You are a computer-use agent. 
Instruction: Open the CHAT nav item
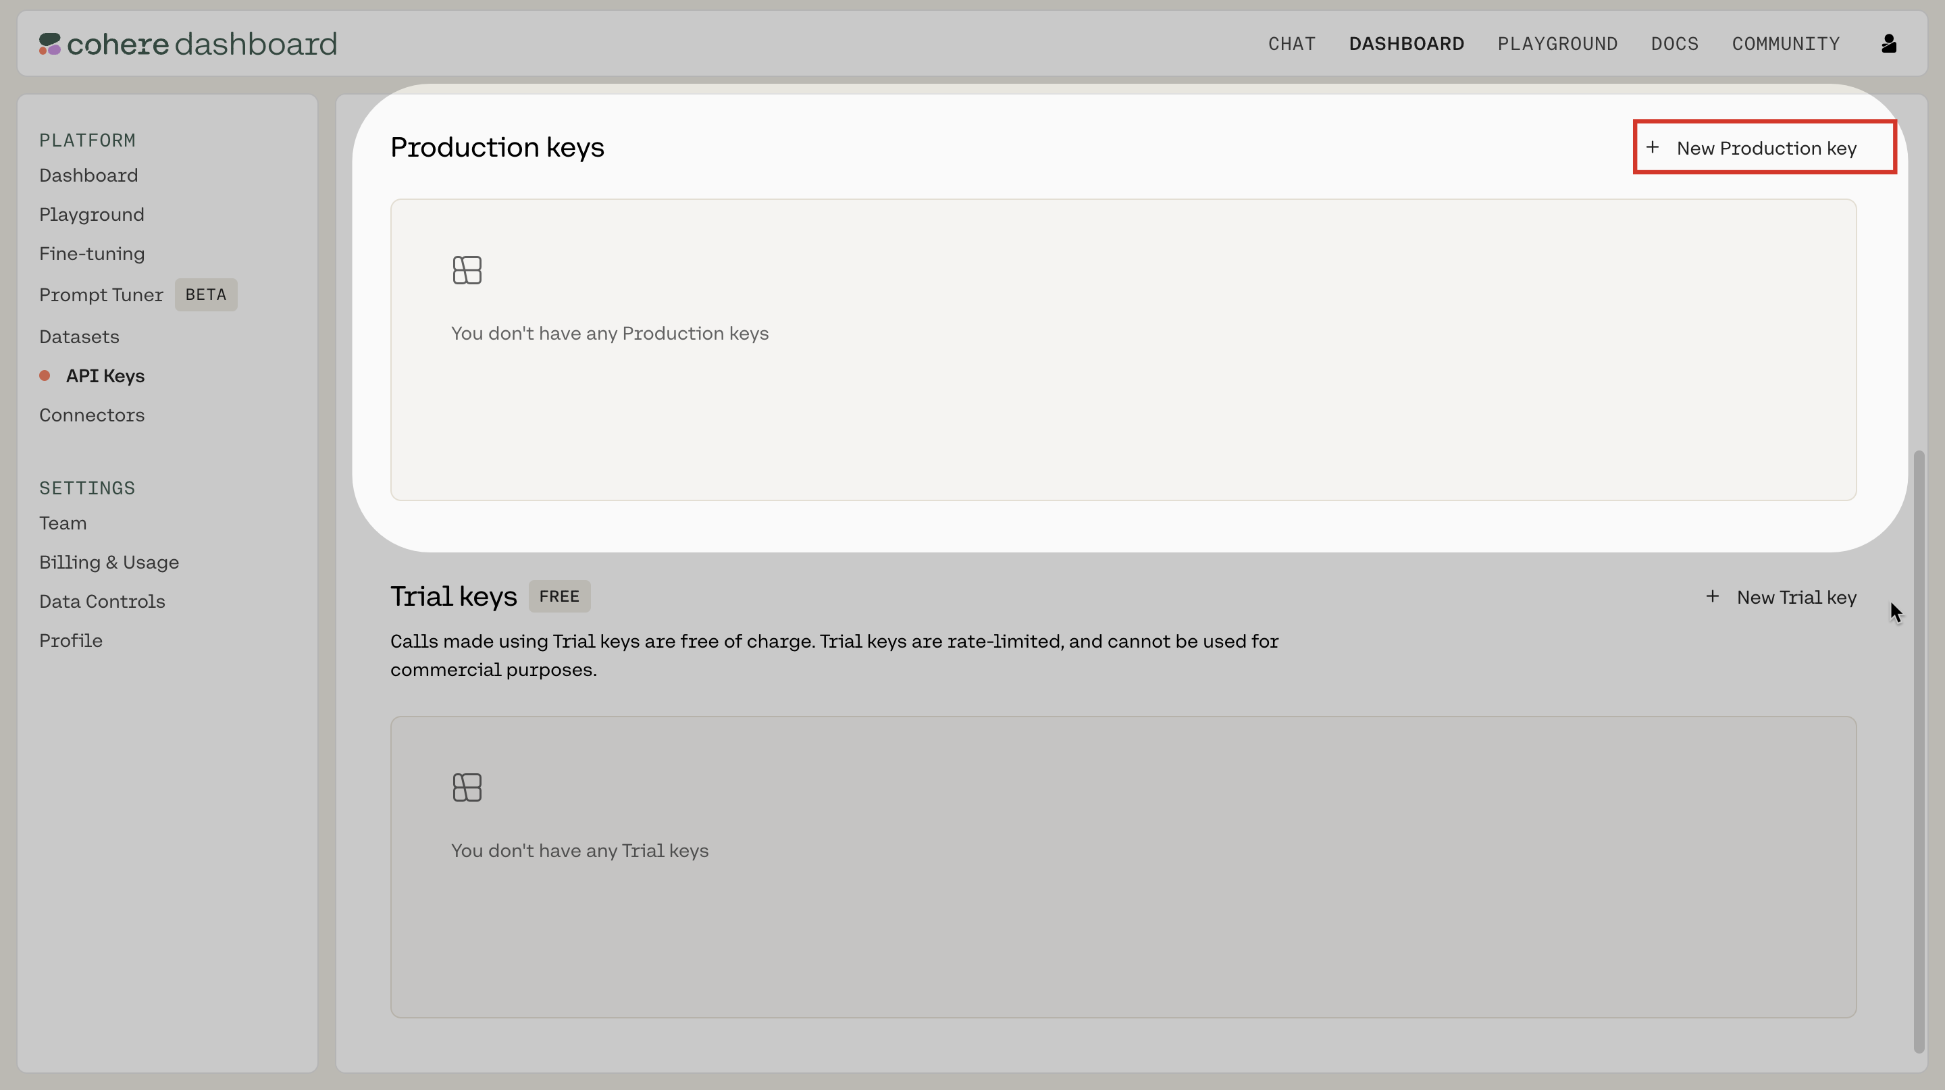pyautogui.click(x=1291, y=44)
